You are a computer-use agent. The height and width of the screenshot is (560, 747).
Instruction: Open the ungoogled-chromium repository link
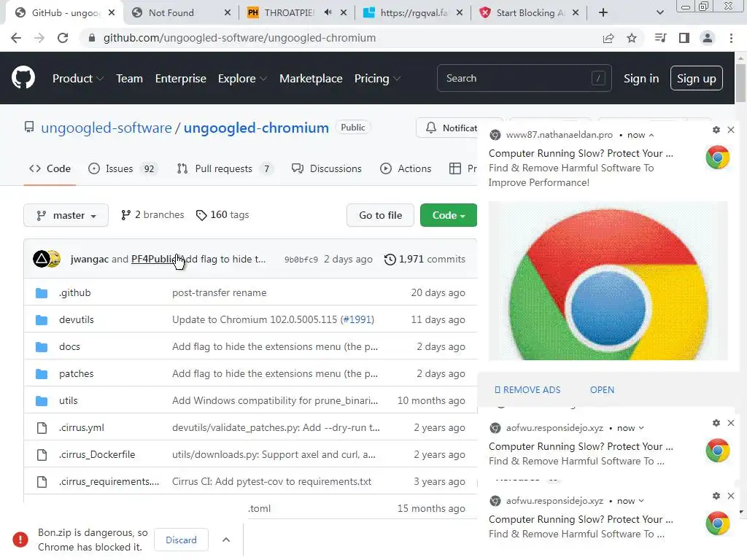[x=256, y=128]
